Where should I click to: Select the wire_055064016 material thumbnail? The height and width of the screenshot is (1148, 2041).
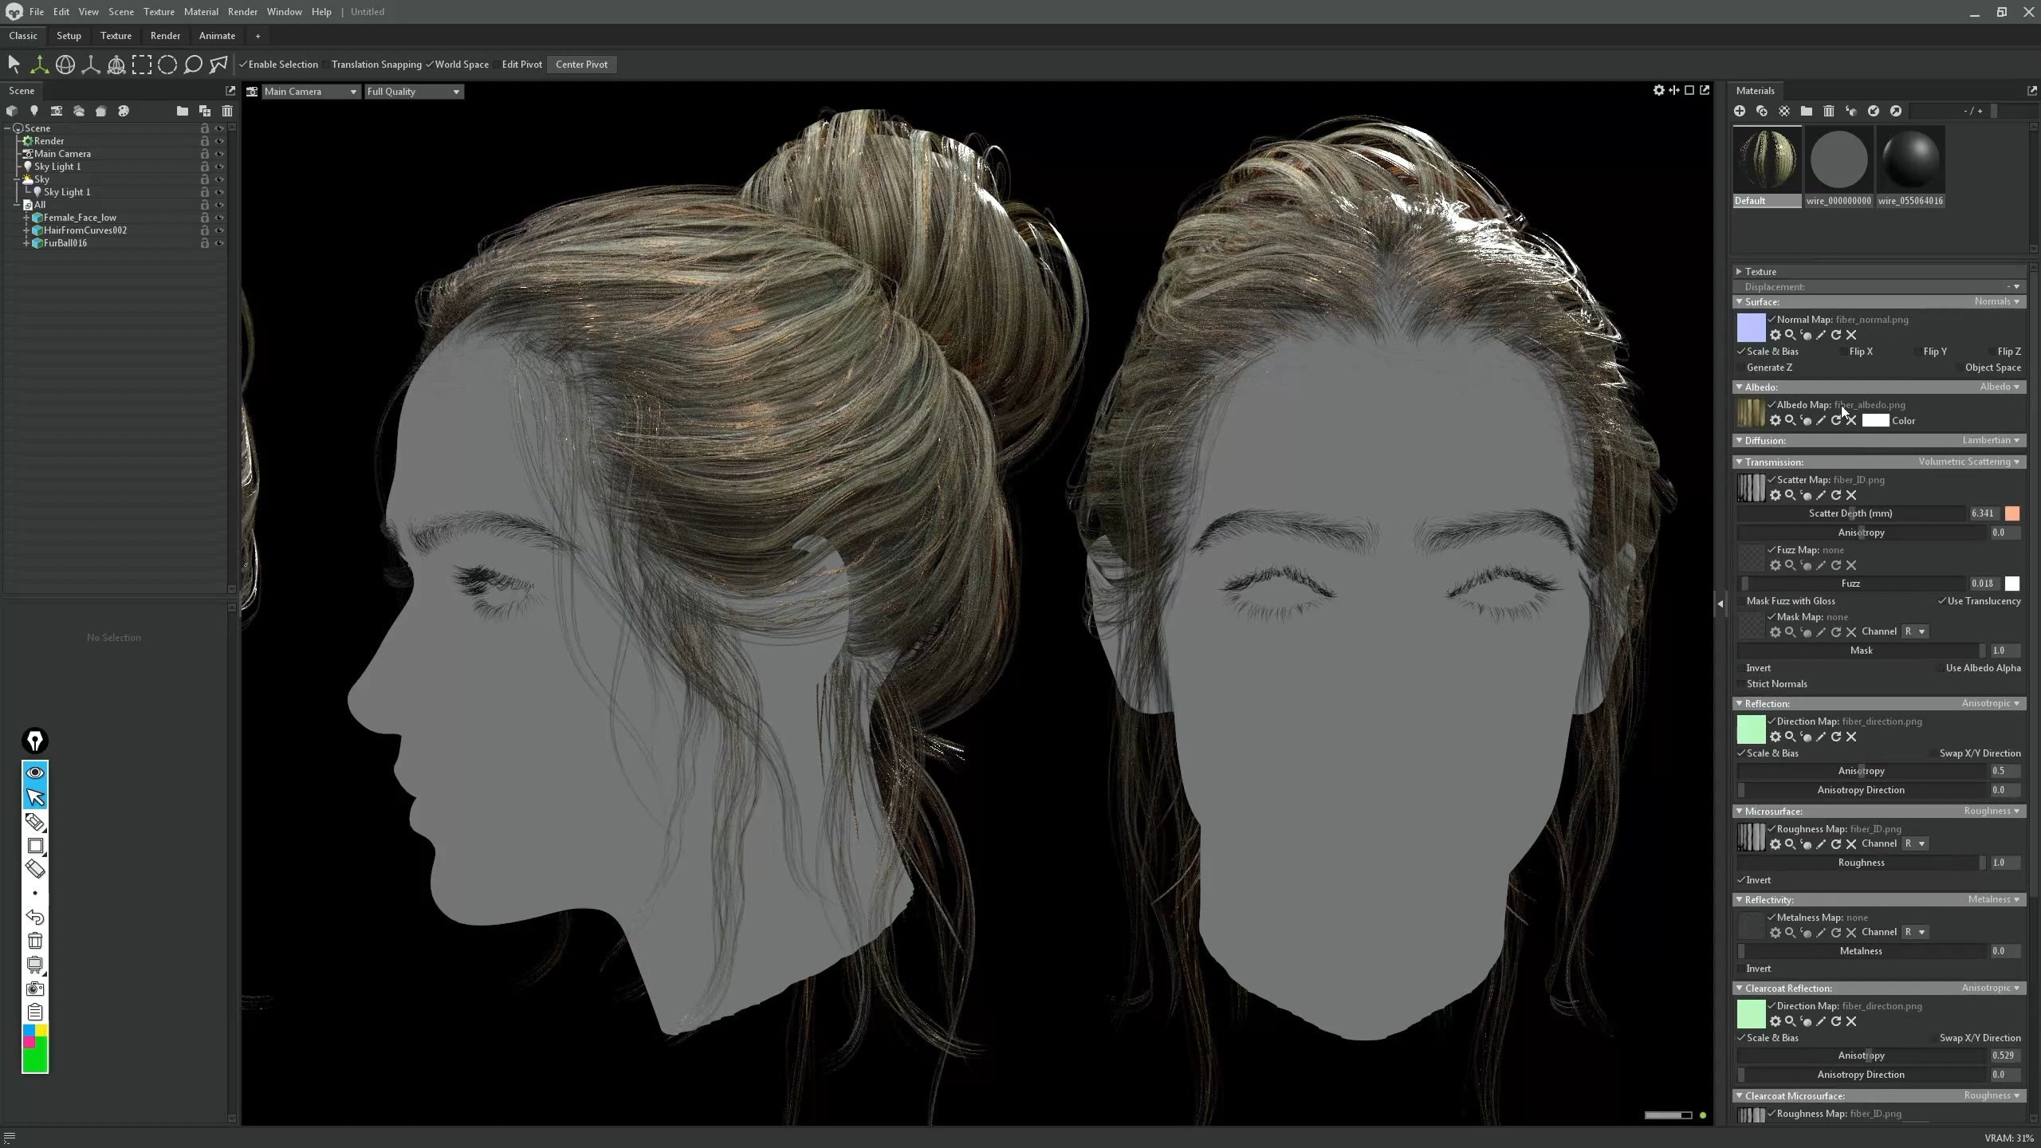tap(1910, 160)
